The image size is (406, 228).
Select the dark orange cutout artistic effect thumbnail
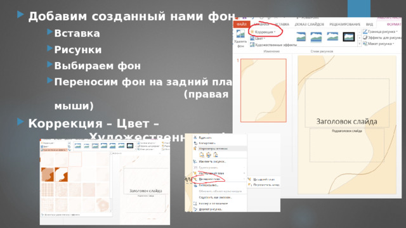[48, 174]
